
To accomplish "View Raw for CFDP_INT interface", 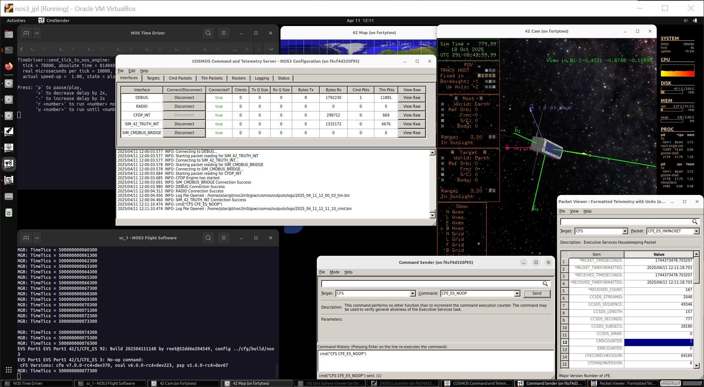I will [x=412, y=115].
